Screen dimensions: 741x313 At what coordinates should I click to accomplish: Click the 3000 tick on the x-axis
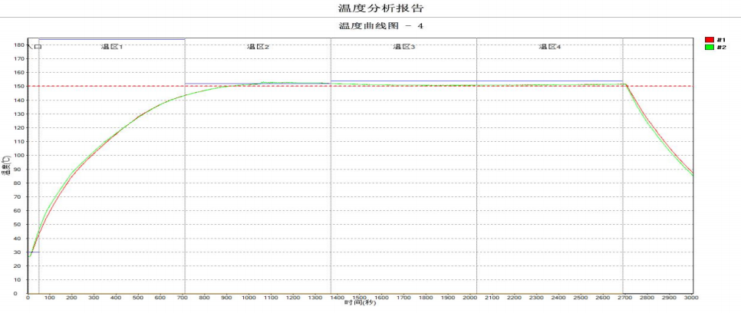[x=692, y=298]
